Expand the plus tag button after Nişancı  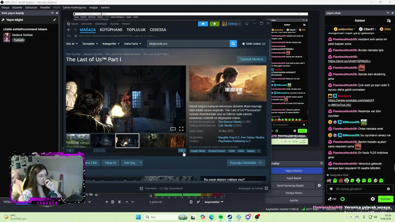[x=259, y=151]
